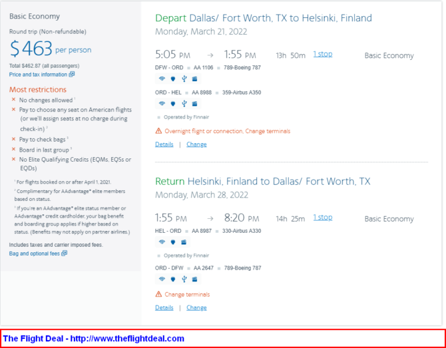Click the red X beside 'Pay to choose any seat'
This screenshot has width=446, height=348.
coord(13,110)
